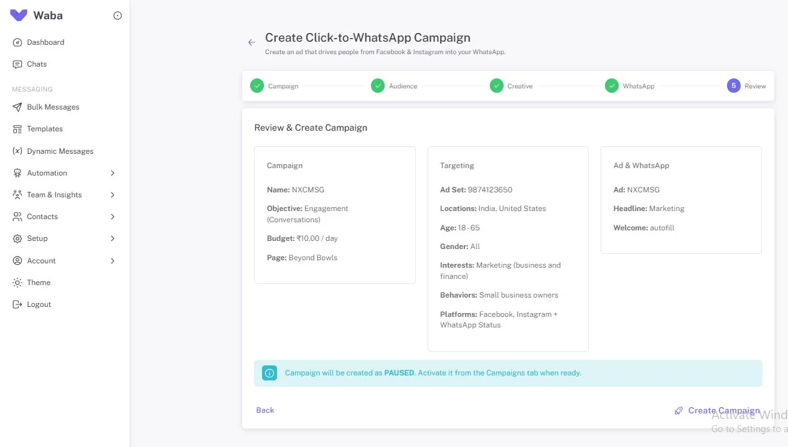Click the Back link at the bottom

click(x=265, y=410)
